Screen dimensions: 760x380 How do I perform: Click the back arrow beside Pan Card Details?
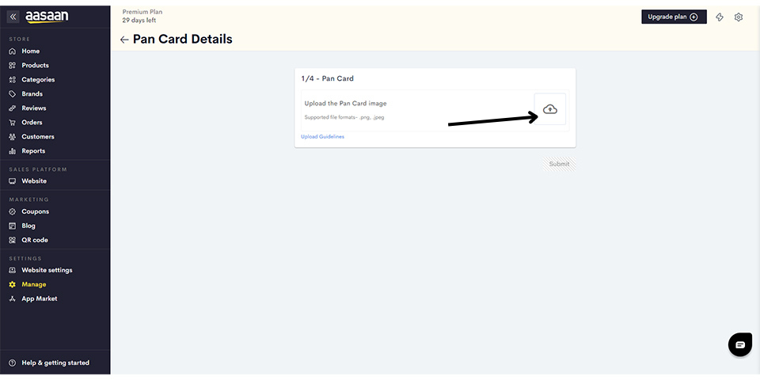124,40
